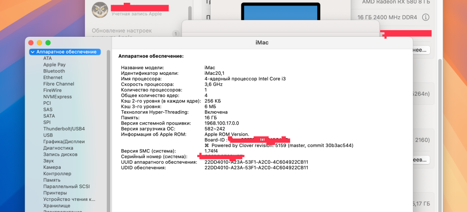Collapse the Аппаратное обеспечение sidebar section

(x=33, y=52)
